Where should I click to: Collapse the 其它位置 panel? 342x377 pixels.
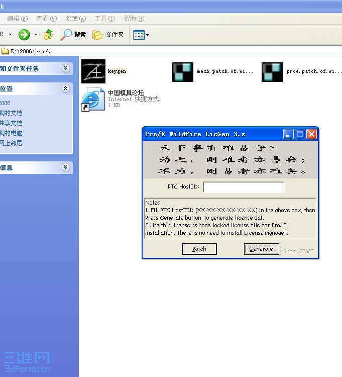(x=65, y=88)
